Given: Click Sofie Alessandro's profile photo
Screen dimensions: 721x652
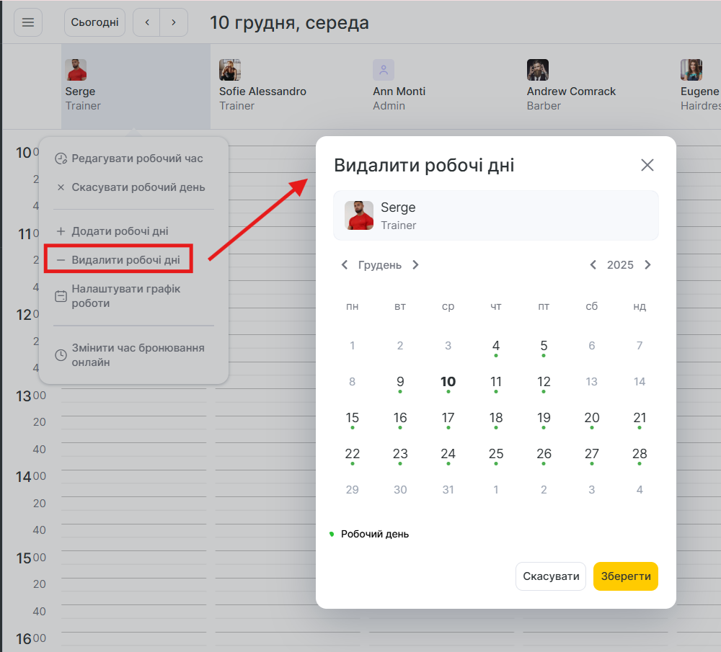Looking at the screenshot, I should 230,70.
